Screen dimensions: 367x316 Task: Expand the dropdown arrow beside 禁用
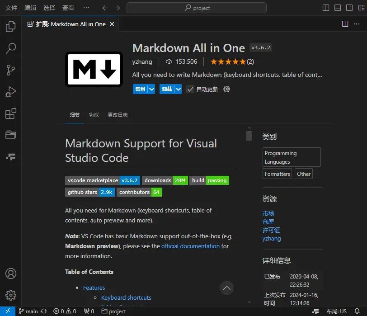pyautogui.click(x=151, y=89)
